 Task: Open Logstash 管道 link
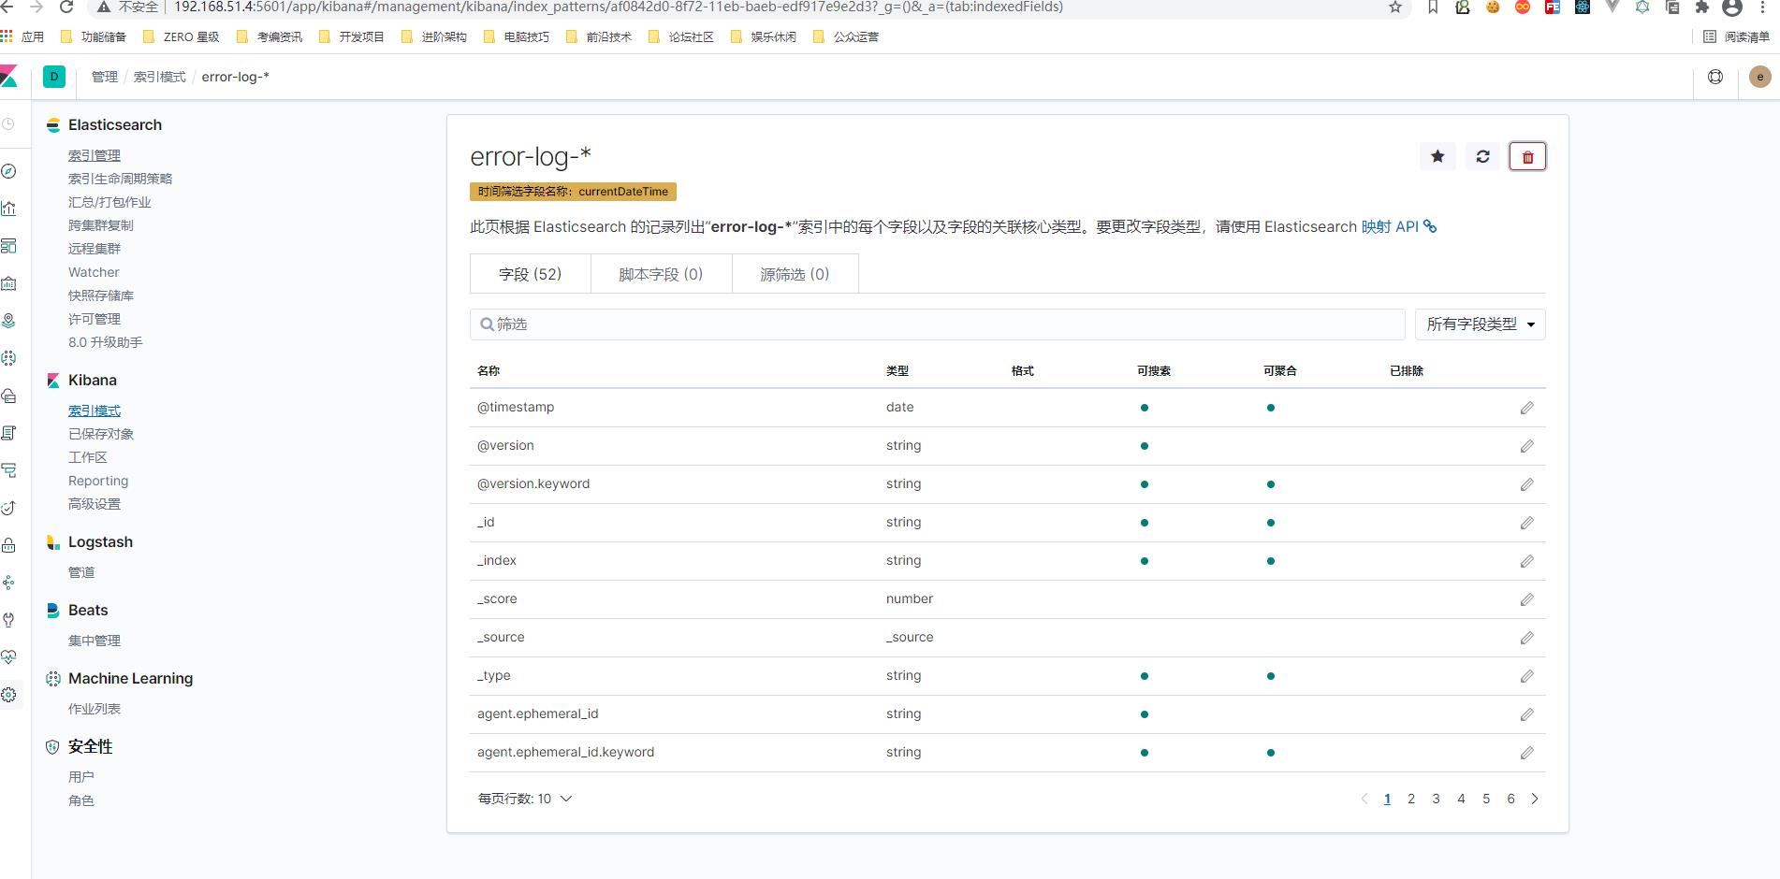coord(81,572)
